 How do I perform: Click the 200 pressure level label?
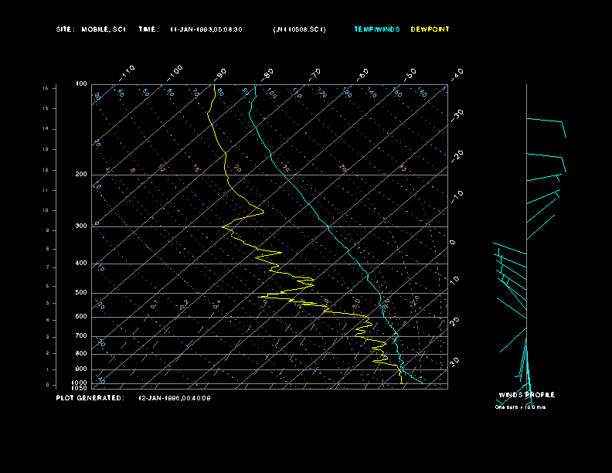81,175
